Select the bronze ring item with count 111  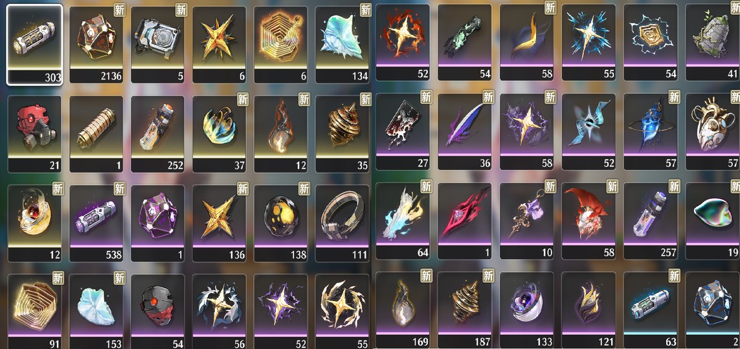[x=342, y=223]
